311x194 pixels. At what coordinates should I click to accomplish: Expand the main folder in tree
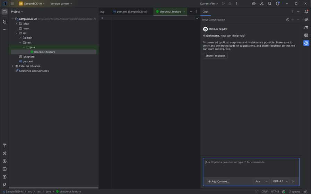pos(20,38)
